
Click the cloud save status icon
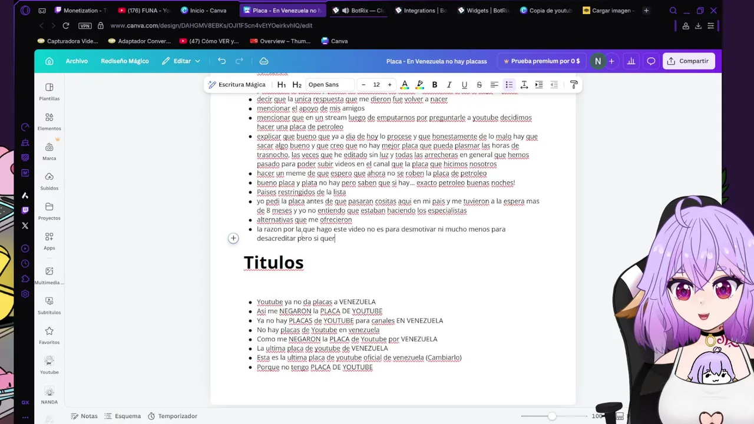(x=264, y=61)
